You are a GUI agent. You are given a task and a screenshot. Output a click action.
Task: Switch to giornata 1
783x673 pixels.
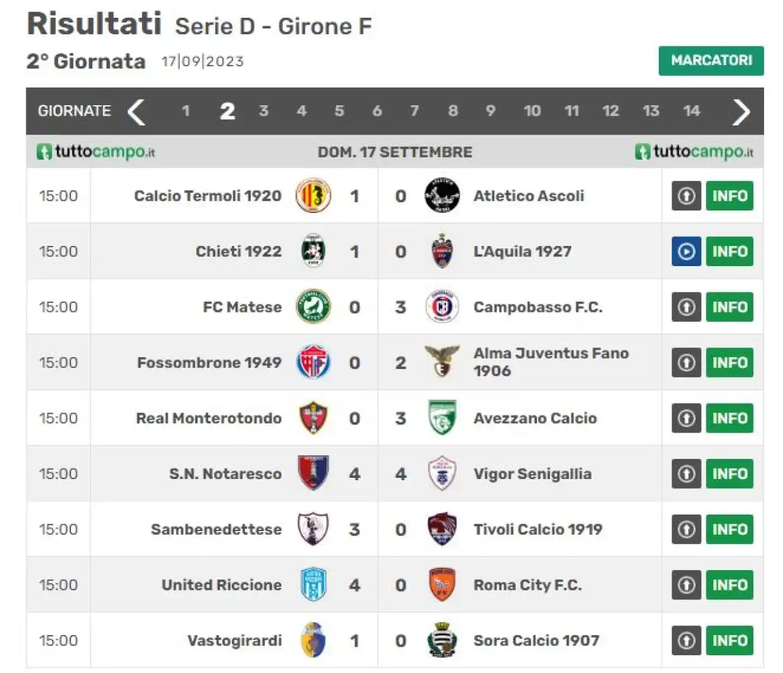pos(186,111)
